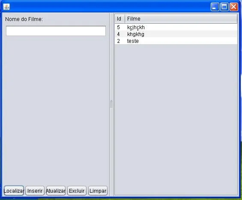Sort table by the Id column header

[x=120, y=19]
